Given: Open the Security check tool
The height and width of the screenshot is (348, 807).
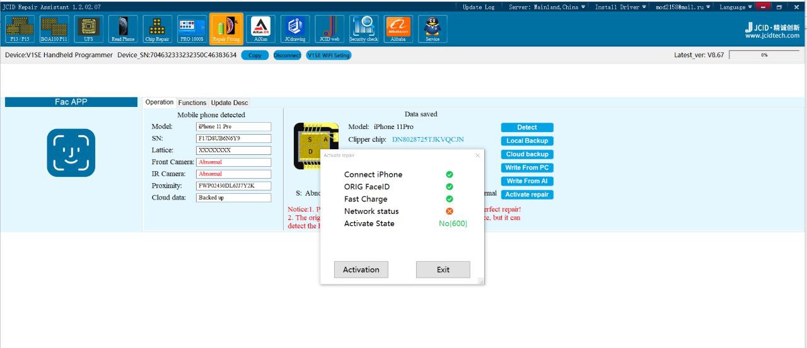Looking at the screenshot, I should click(364, 29).
